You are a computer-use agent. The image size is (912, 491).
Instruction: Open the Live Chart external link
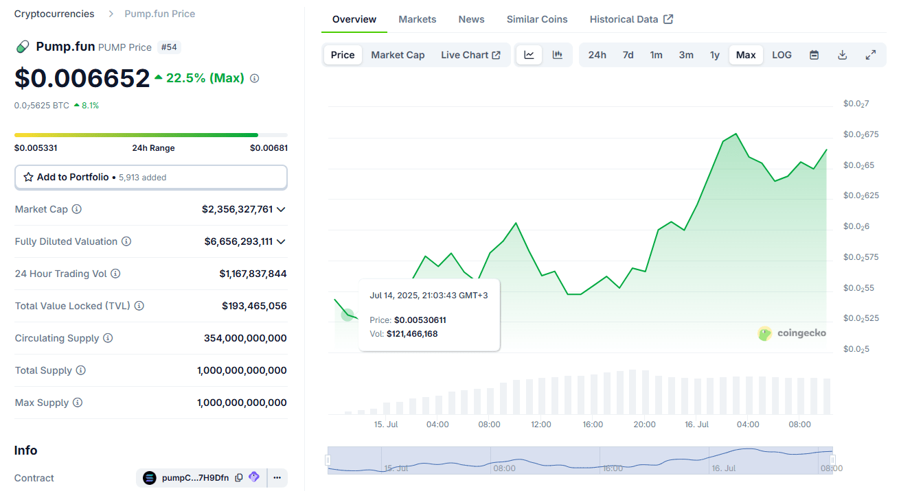470,55
